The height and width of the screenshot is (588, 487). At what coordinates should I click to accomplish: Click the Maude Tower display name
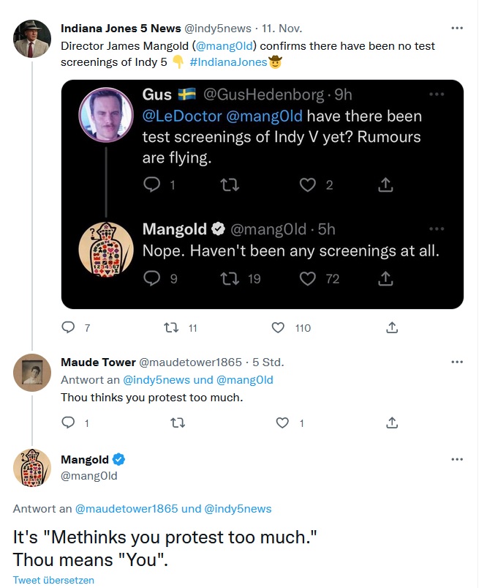tap(98, 362)
